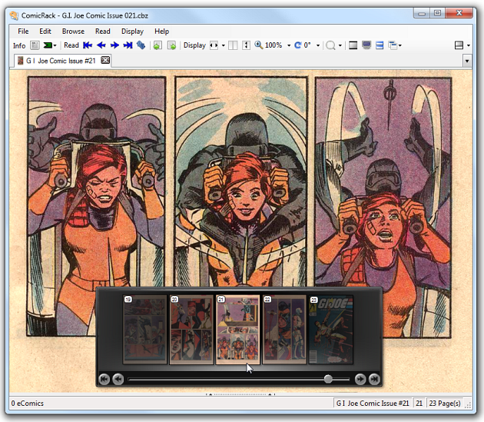Open the Display menu
Viewport: 484px width, 422px height.
click(x=132, y=32)
